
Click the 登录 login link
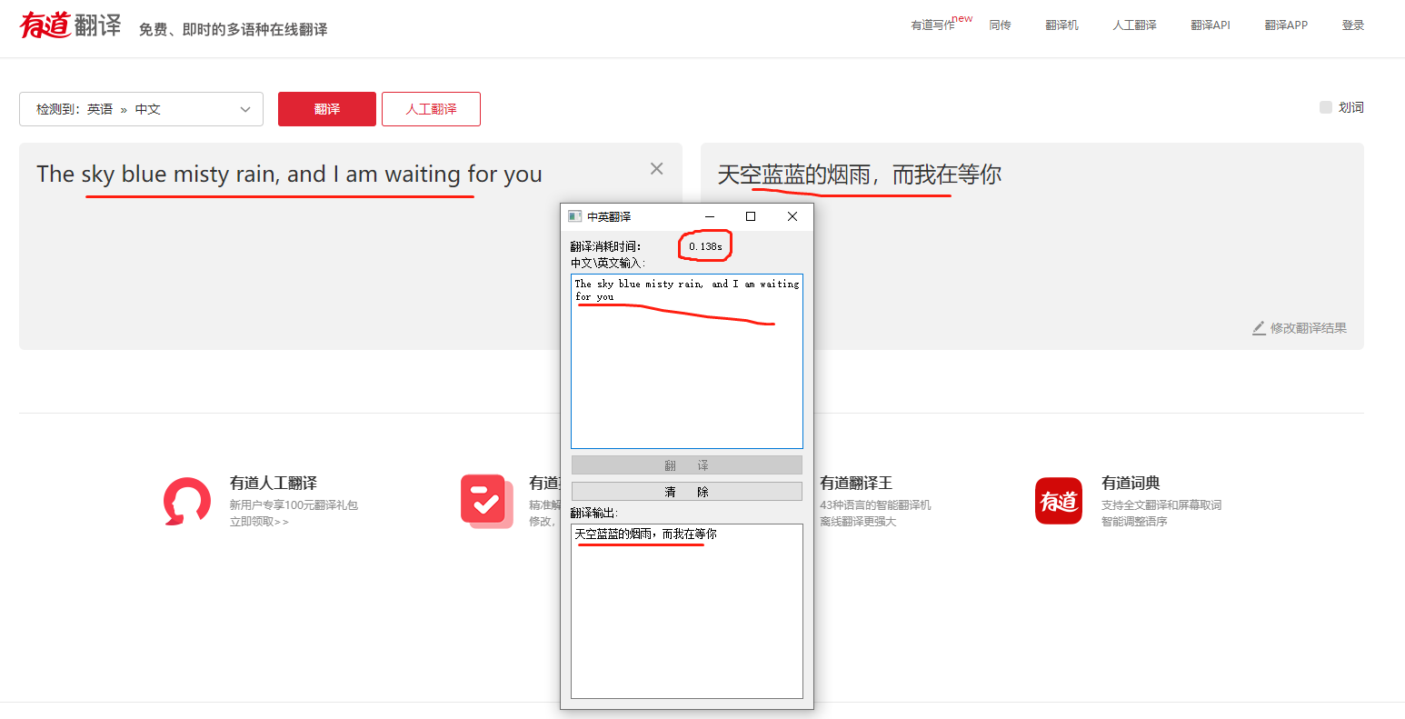click(x=1353, y=25)
